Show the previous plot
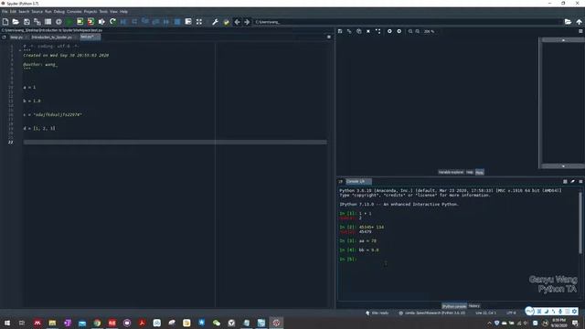The width and height of the screenshot is (585, 329). 389,31
